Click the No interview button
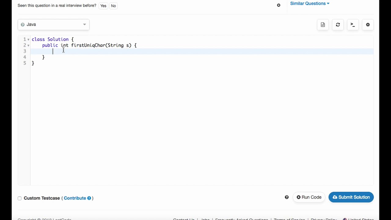Image resolution: width=391 pixels, height=220 pixels. coord(113,5)
